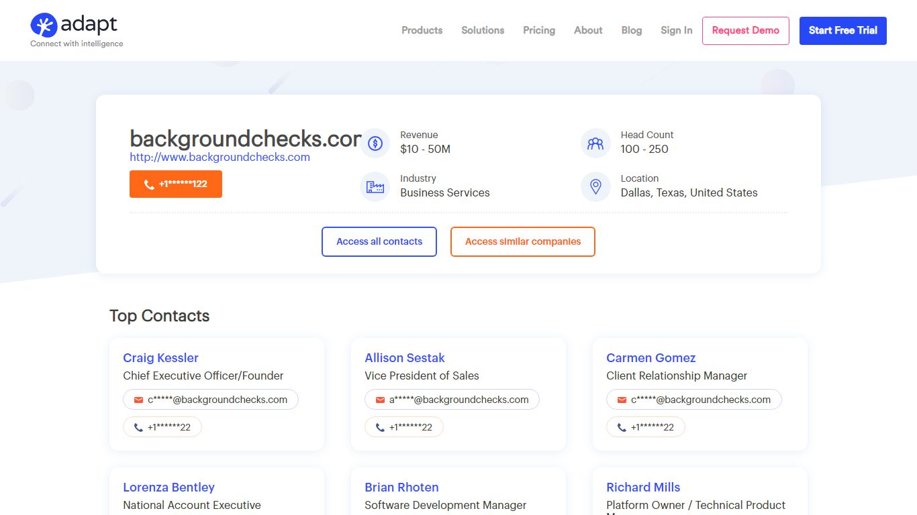917x515 pixels.
Task: Click 'Vice President of Sales' title text
Action: click(x=422, y=376)
